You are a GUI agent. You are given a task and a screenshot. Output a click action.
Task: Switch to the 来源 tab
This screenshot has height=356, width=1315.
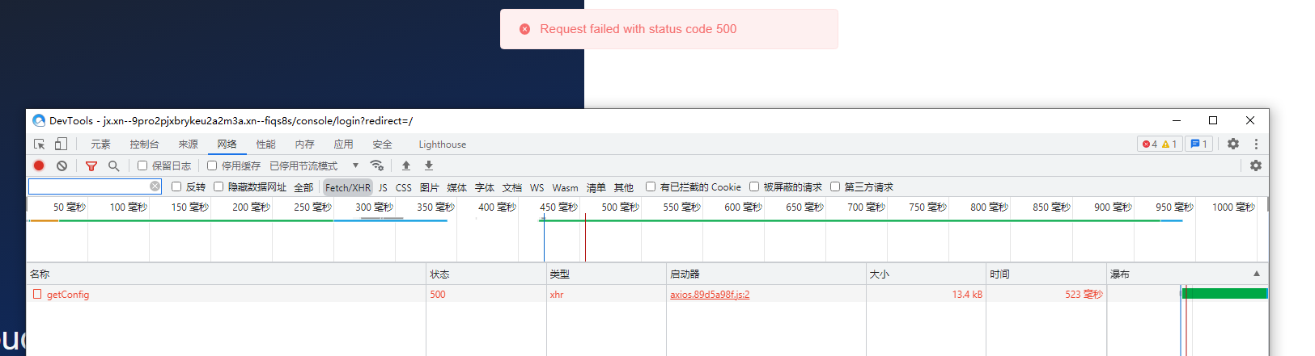[188, 144]
